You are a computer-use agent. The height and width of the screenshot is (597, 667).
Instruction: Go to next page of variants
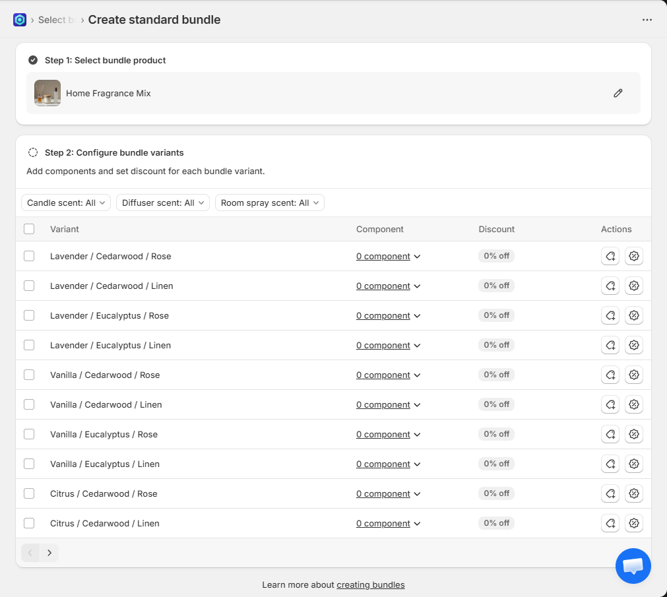[49, 553]
